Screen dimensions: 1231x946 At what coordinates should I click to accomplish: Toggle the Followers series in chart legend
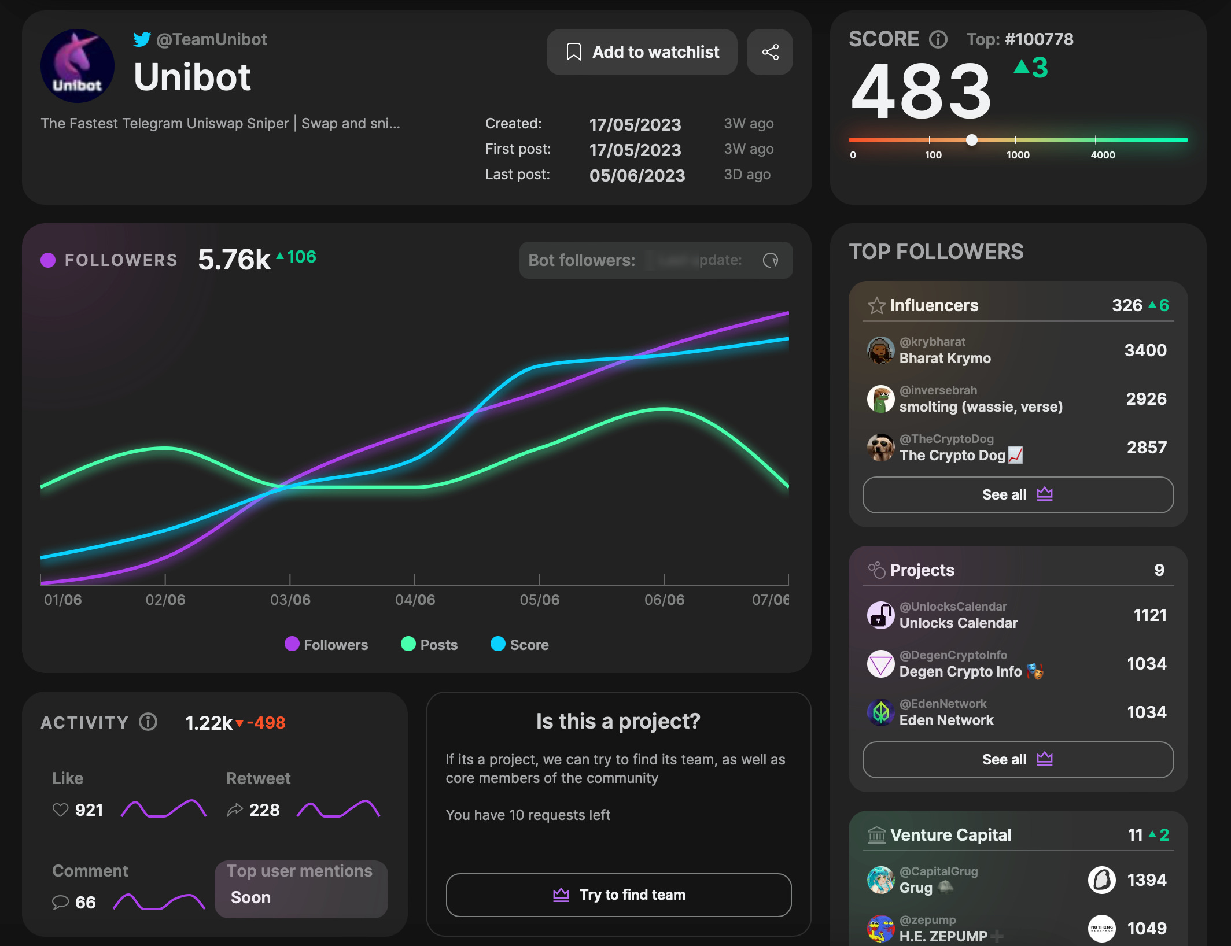pos(326,644)
